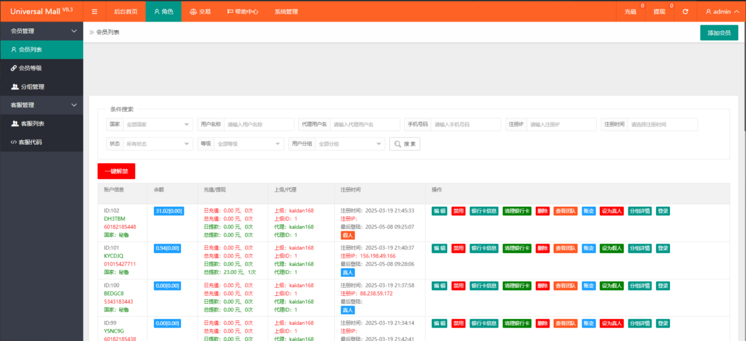The width and height of the screenshot is (746, 341).
Task: Click 禁用 for user ID:102
Action: click(x=458, y=211)
